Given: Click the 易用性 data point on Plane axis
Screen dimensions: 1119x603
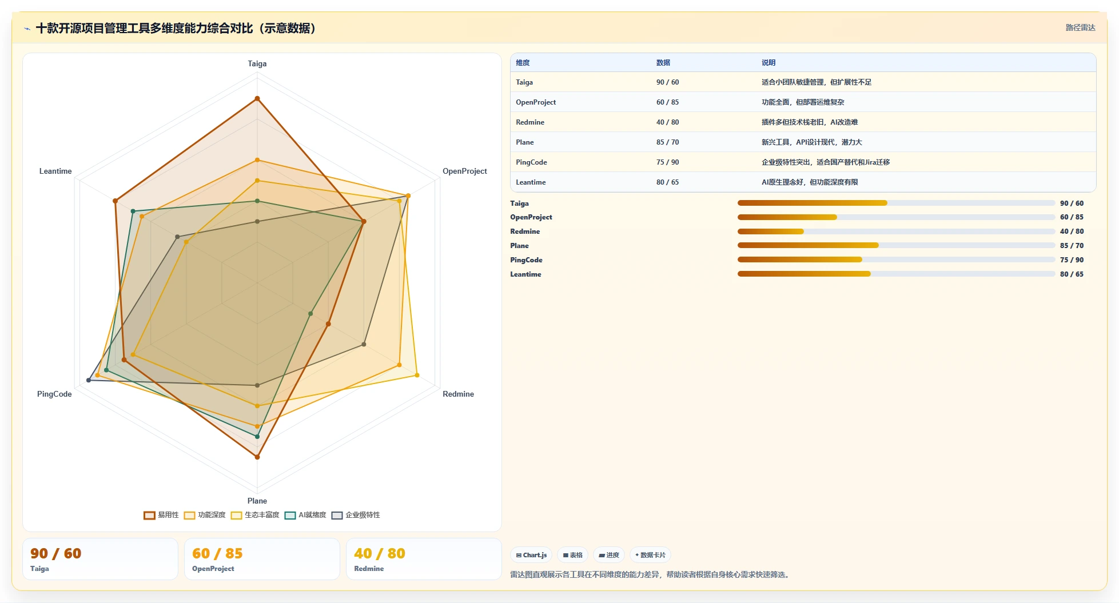Looking at the screenshot, I should (257, 457).
